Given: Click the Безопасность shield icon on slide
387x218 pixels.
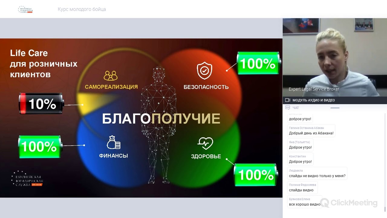Looking at the screenshot, I should 205,71.
